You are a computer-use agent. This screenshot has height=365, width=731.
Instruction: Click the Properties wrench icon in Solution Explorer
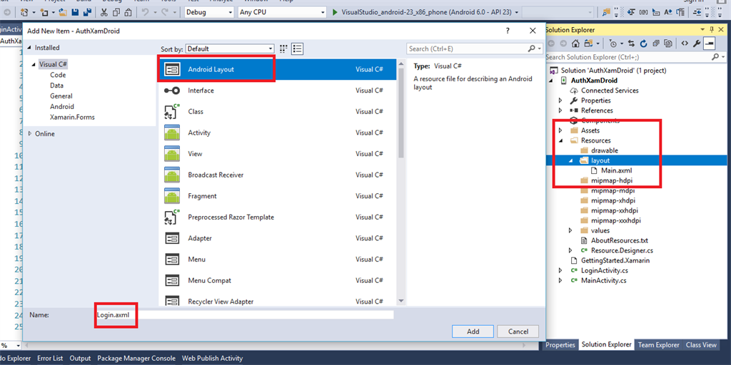coord(697,43)
